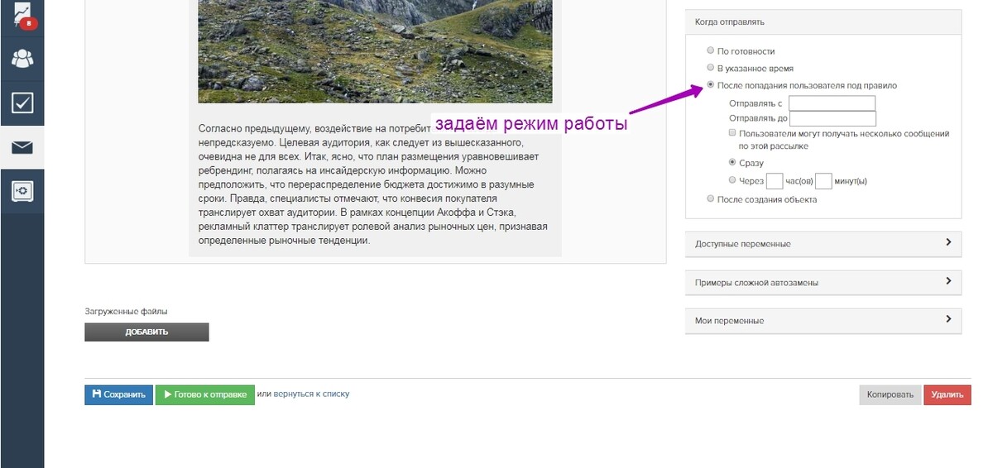
Task: Focus the 'Отправлять до' input field
Action: [x=832, y=118]
